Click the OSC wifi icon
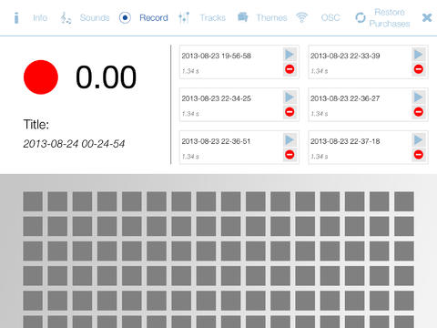 coord(301,17)
